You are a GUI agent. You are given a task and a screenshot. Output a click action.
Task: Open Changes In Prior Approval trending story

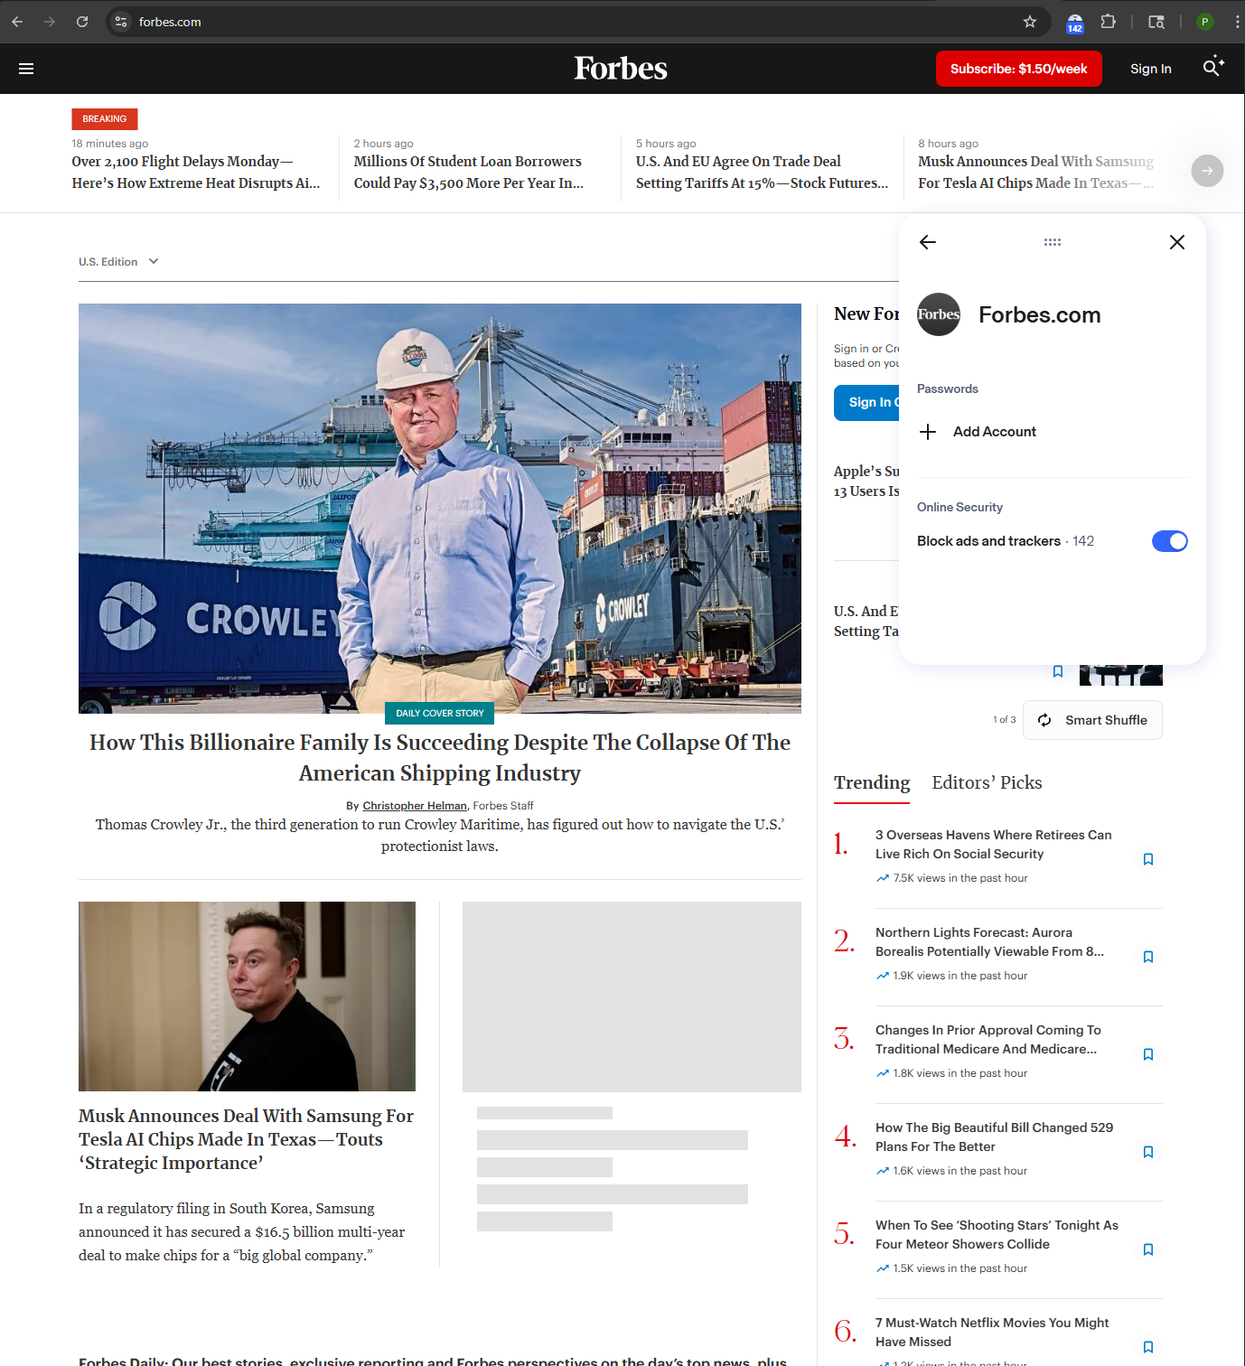click(988, 1039)
